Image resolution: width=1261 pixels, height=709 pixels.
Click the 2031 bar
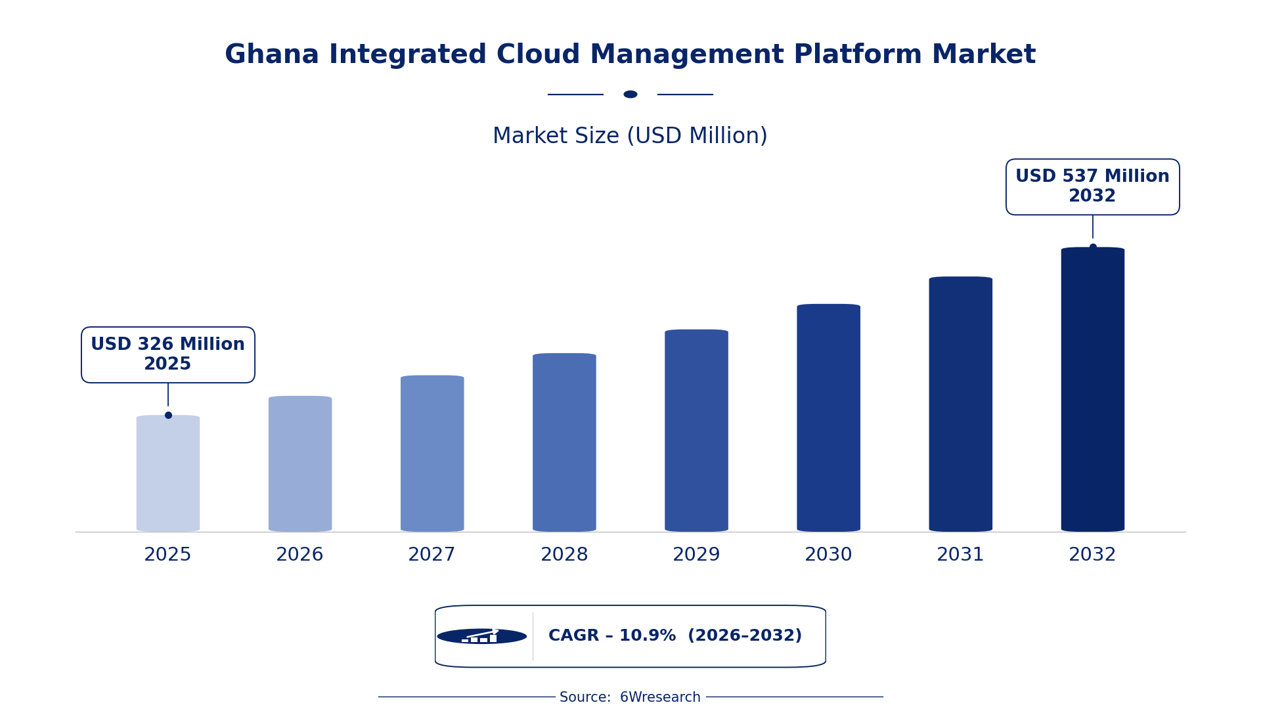(x=960, y=404)
